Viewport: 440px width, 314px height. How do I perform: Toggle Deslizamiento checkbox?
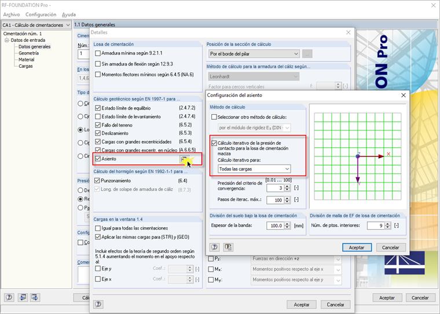tap(98, 133)
